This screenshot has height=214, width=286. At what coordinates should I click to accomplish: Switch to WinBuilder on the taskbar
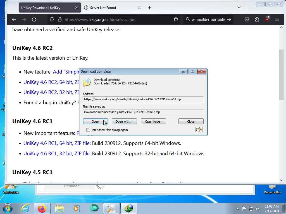[111, 208]
